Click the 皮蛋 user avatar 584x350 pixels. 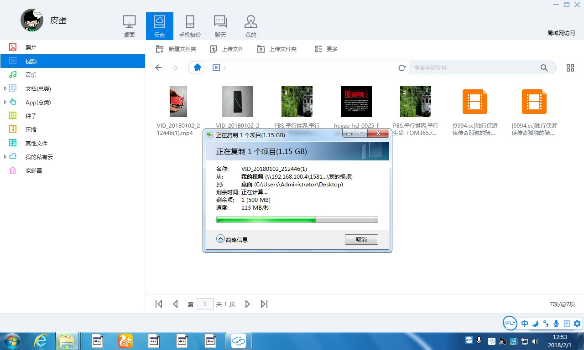32,21
